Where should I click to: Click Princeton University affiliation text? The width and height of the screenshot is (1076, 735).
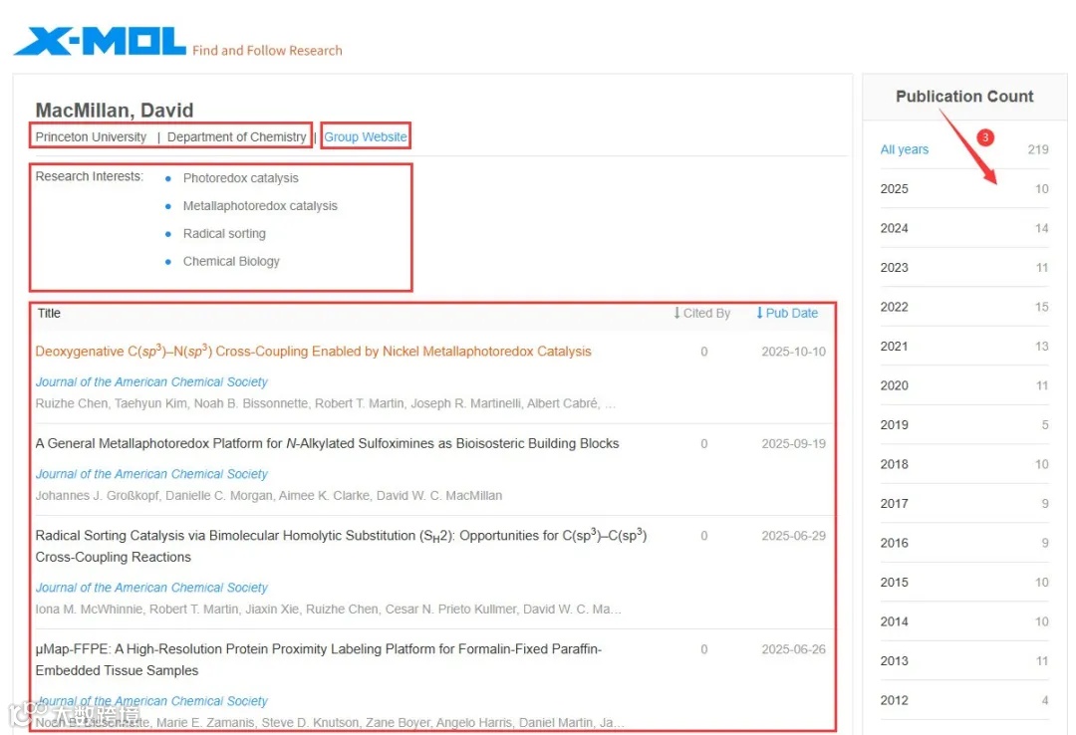(x=92, y=136)
